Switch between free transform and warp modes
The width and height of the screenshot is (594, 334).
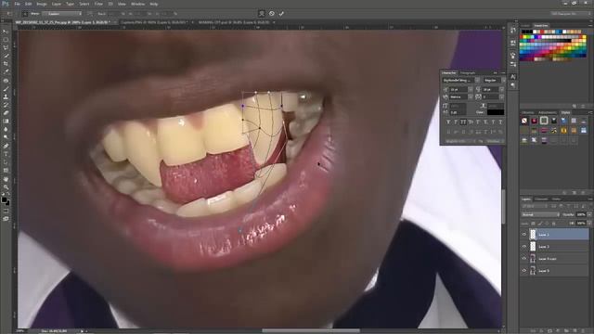(x=262, y=14)
